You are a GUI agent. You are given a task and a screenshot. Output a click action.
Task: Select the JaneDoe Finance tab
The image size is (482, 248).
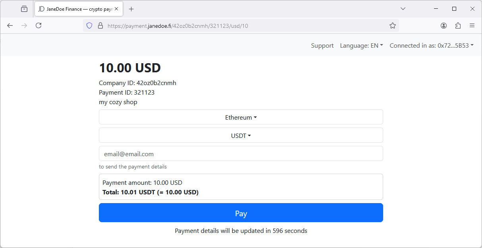[79, 9]
